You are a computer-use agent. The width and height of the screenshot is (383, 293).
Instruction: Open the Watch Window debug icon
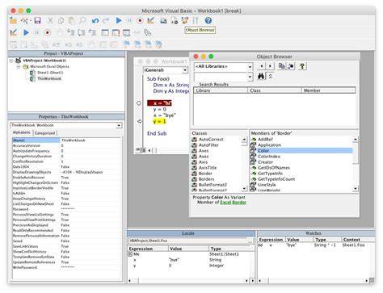(126, 33)
